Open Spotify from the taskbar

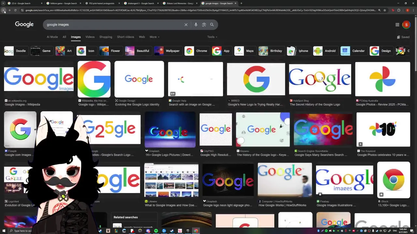156,231
